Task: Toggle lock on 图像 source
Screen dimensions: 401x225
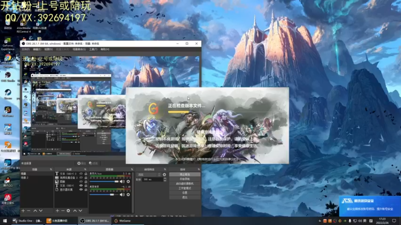Action: click(x=86, y=181)
